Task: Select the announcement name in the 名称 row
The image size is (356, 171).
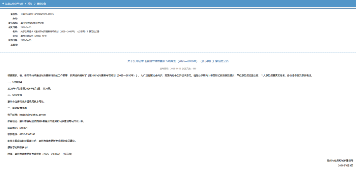Action: tap(60, 32)
